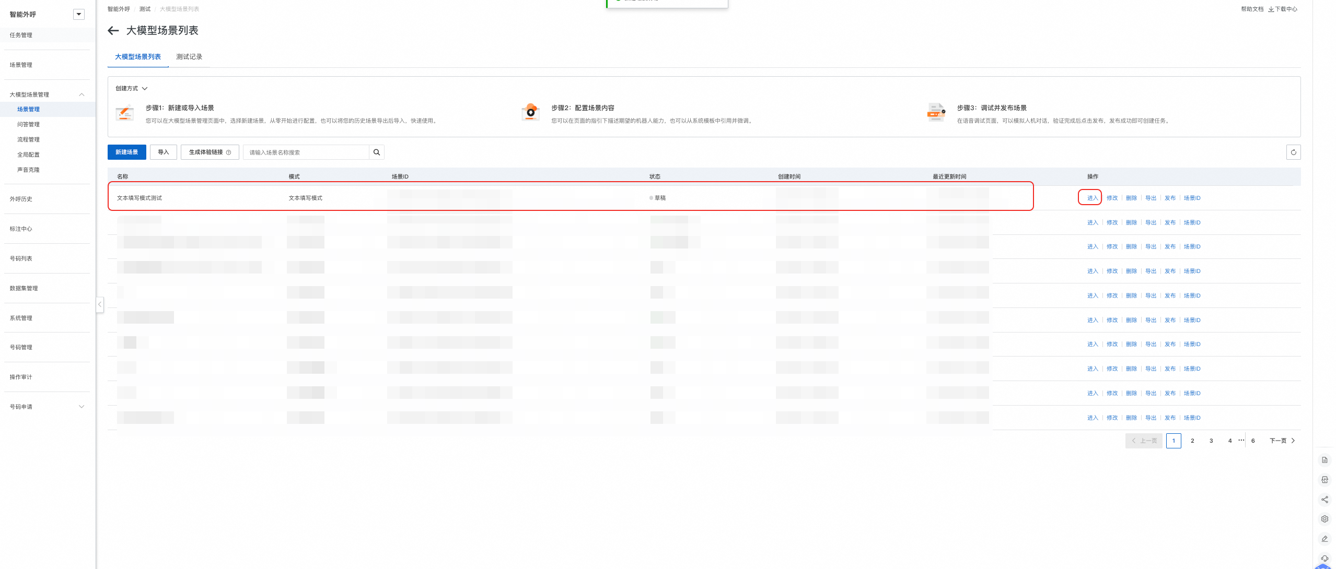
Task: Click the search magnifier icon
Action: click(x=376, y=152)
